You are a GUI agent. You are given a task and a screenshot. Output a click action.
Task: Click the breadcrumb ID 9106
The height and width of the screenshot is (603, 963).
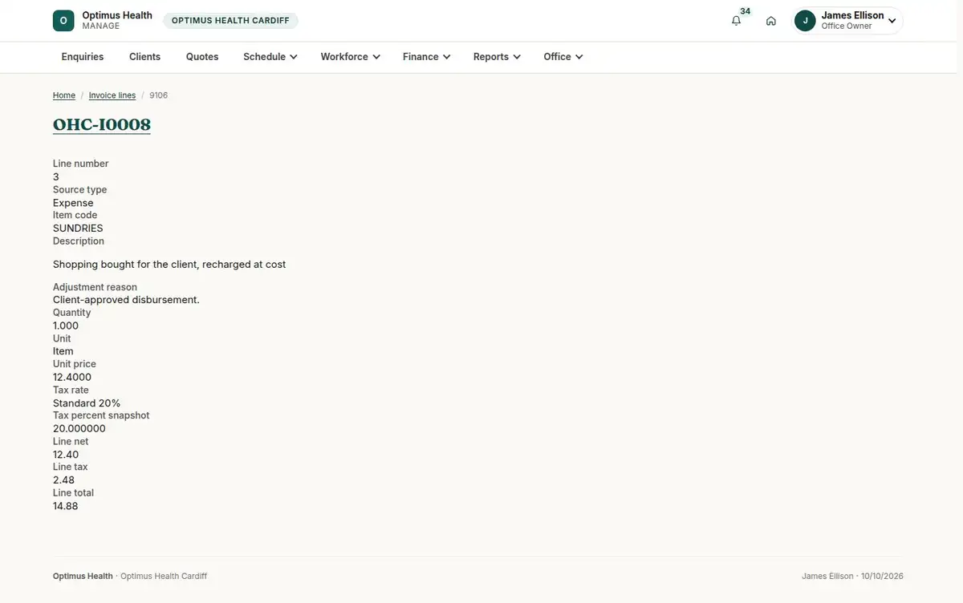159,95
